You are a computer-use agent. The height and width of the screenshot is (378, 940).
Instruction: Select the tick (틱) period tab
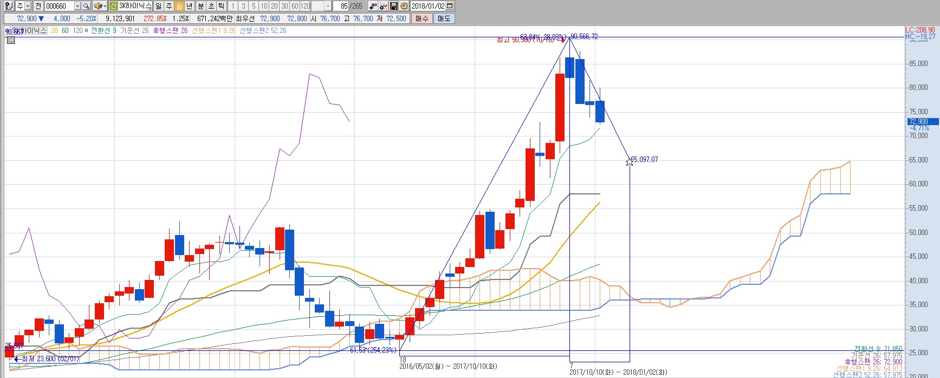coord(221,6)
